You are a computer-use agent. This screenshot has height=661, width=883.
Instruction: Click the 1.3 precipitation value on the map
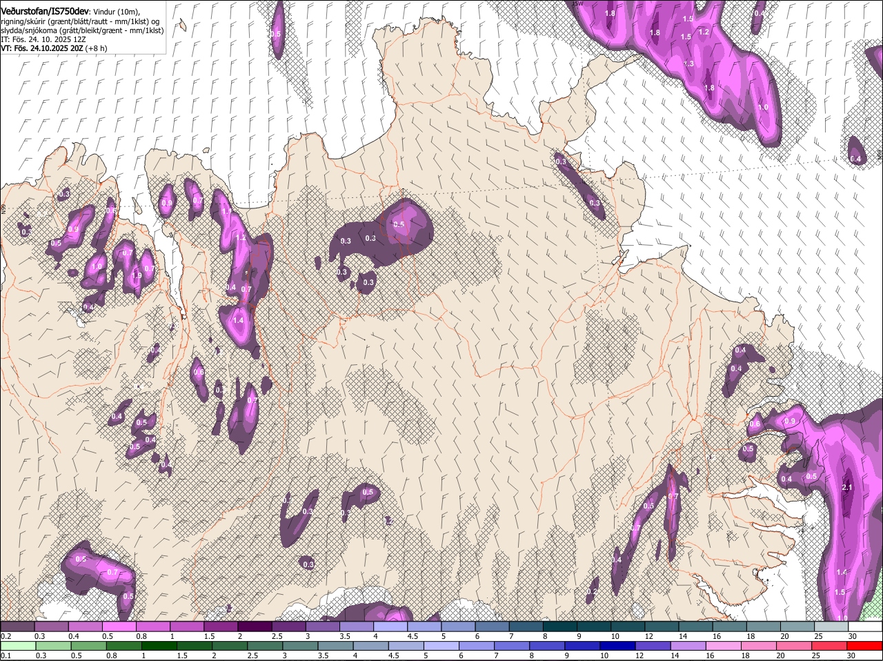[x=688, y=63]
